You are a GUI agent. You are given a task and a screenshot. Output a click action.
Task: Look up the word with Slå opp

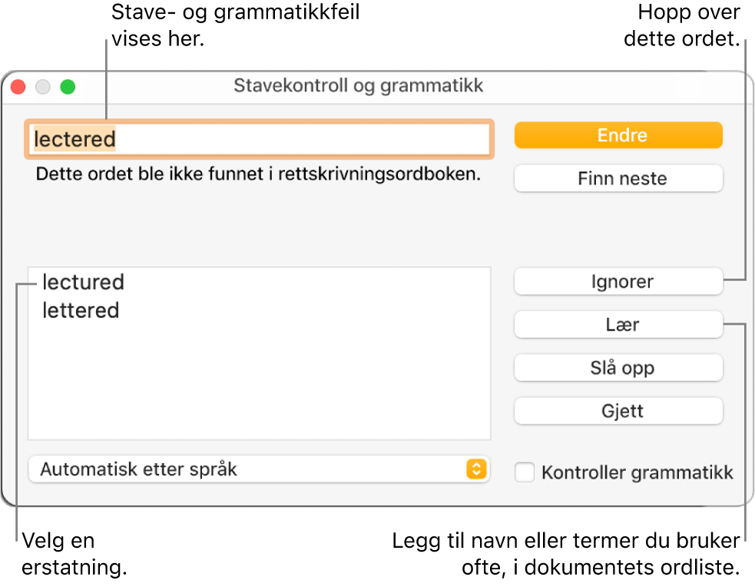pos(618,368)
